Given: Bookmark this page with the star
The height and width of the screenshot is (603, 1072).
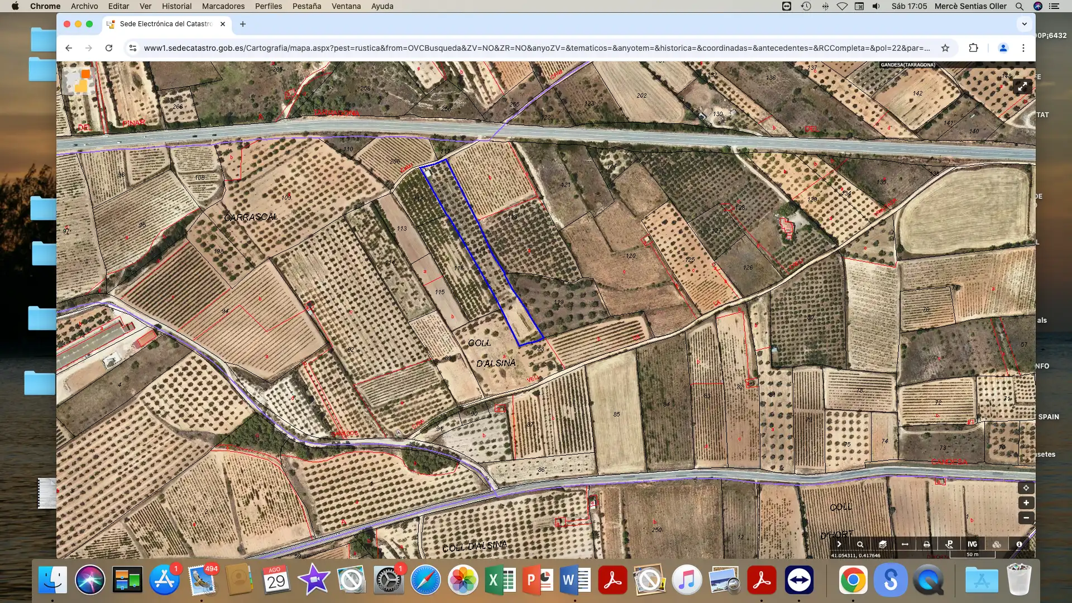Looking at the screenshot, I should coord(945,48).
